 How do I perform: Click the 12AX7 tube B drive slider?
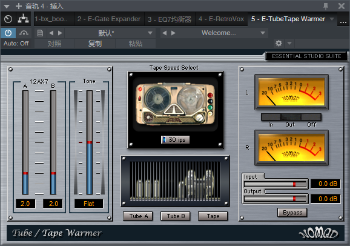click(53, 142)
